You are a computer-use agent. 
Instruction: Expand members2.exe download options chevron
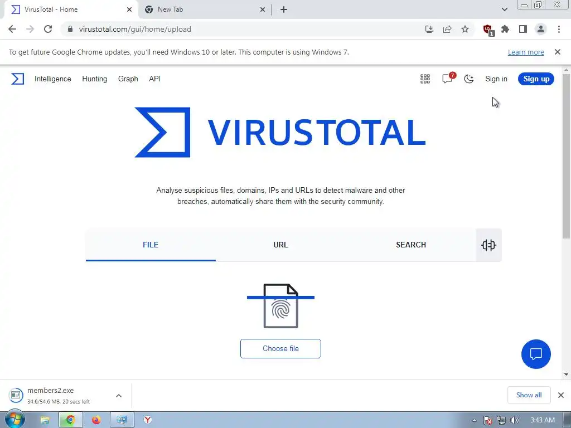click(x=119, y=396)
